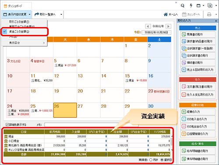Click the 口座 column header

(x=24, y=132)
